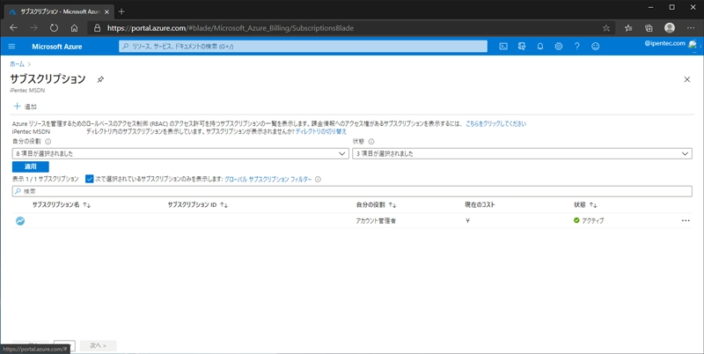The height and width of the screenshot is (354, 704).
Task: Open the Directory and subscription filter icon
Action: click(522, 47)
